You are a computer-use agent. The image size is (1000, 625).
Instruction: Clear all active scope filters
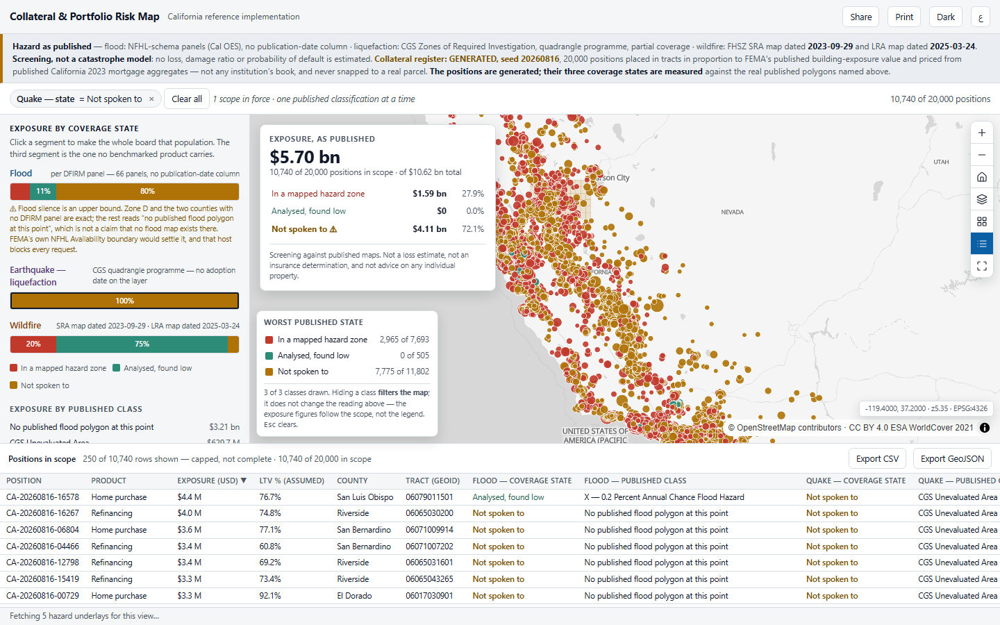point(187,99)
